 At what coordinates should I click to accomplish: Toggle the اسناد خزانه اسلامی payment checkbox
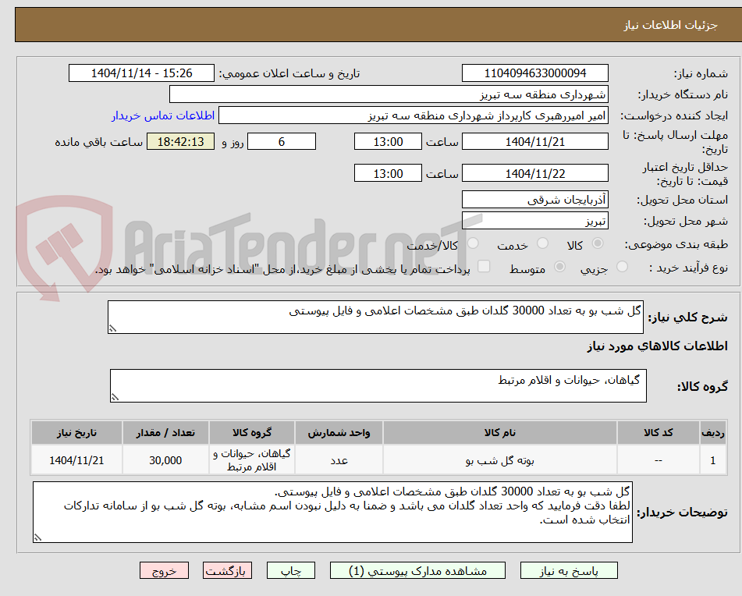click(484, 266)
